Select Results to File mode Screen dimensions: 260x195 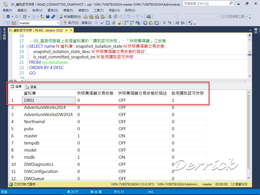tap(156, 23)
